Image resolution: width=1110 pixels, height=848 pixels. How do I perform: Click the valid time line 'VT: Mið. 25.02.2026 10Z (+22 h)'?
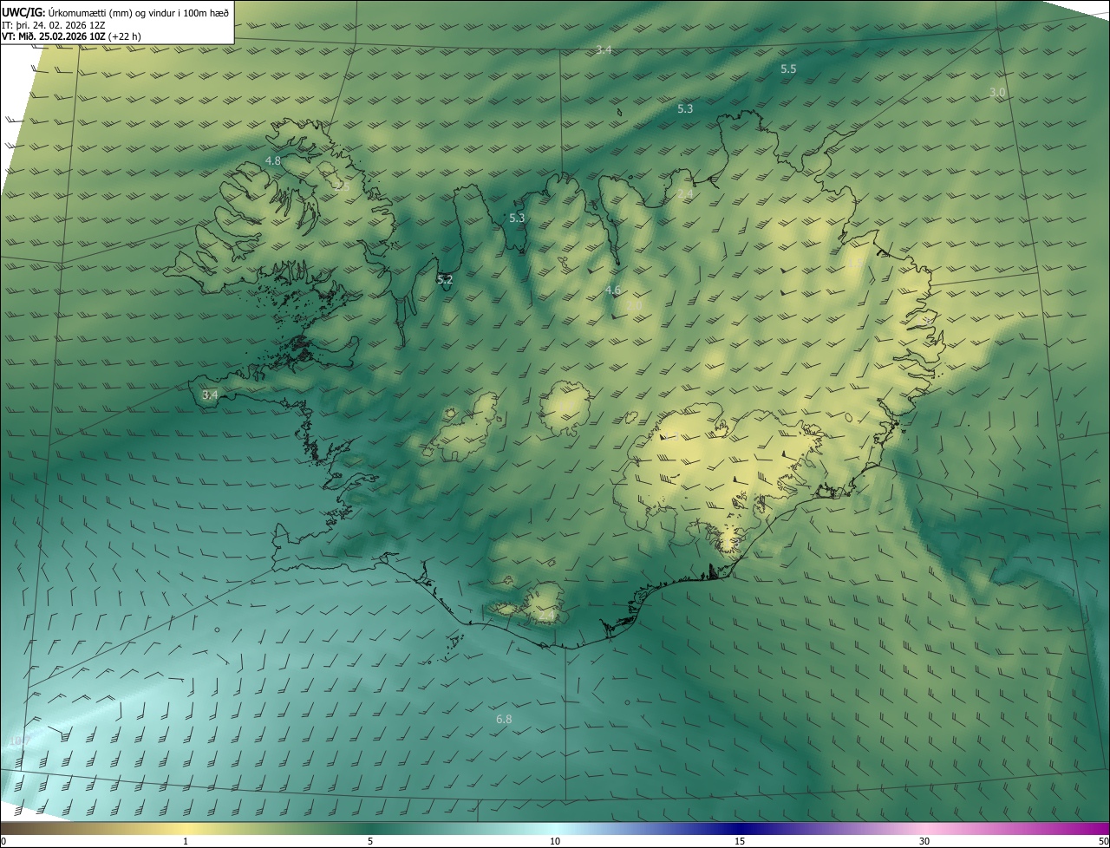(71, 36)
